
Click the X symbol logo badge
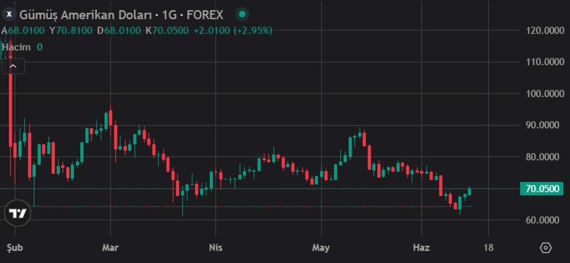9,15
